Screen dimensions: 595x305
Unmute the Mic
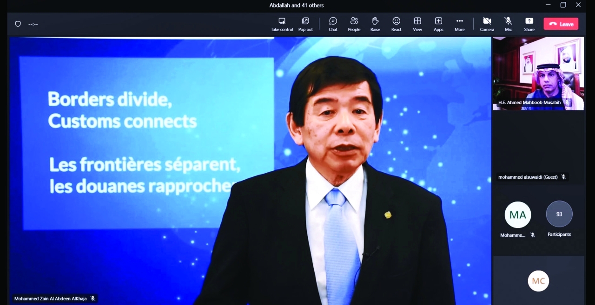click(508, 24)
